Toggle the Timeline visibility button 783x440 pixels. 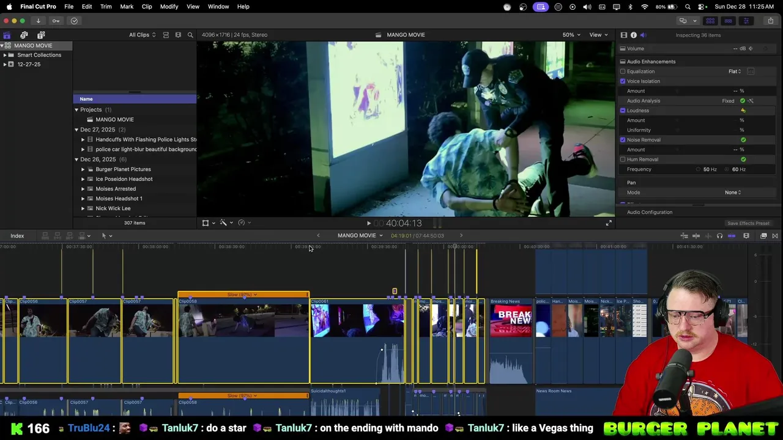(728, 21)
